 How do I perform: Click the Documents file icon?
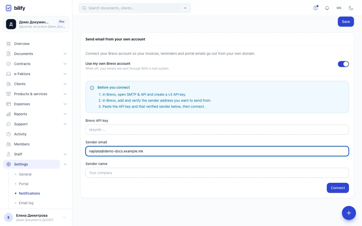pos(9,54)
